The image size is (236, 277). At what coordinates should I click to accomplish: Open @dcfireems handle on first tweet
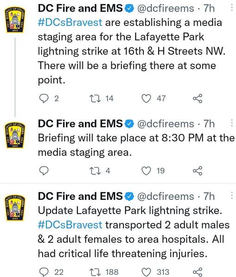pos(166,8)
